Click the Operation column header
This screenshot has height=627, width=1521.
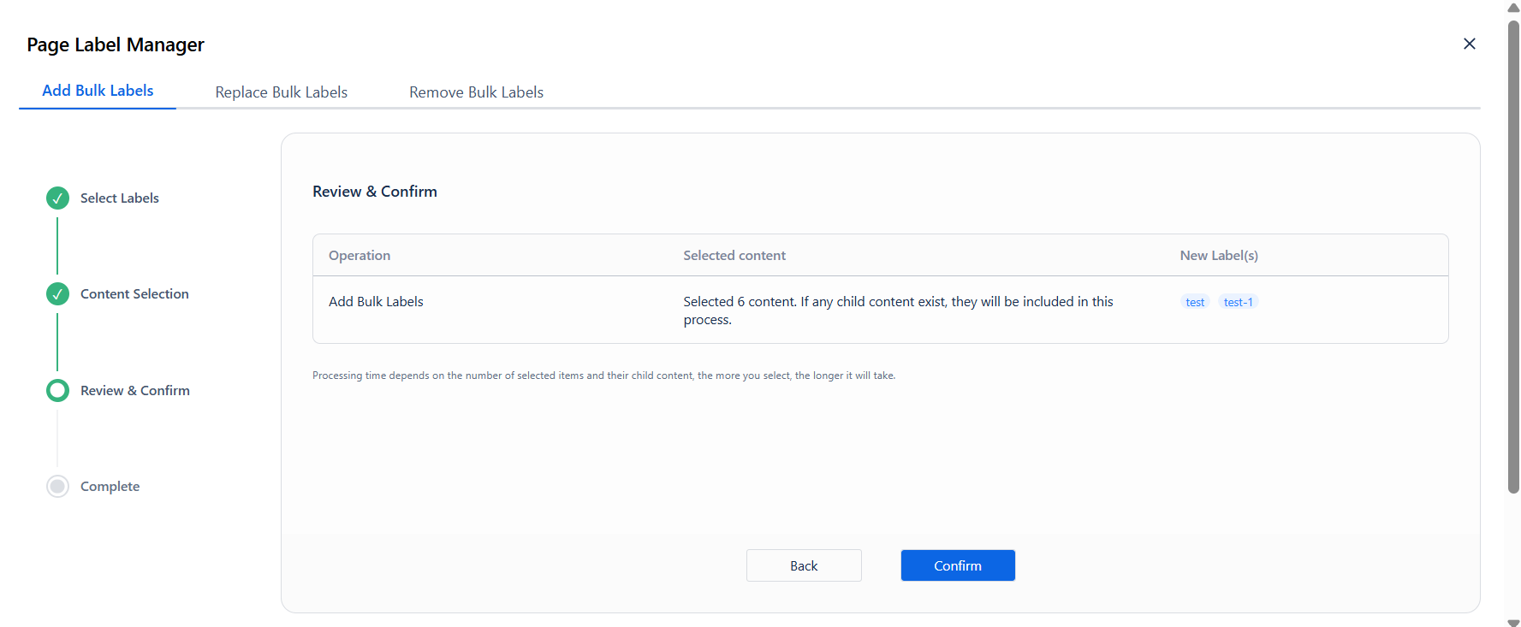[359, 256]
